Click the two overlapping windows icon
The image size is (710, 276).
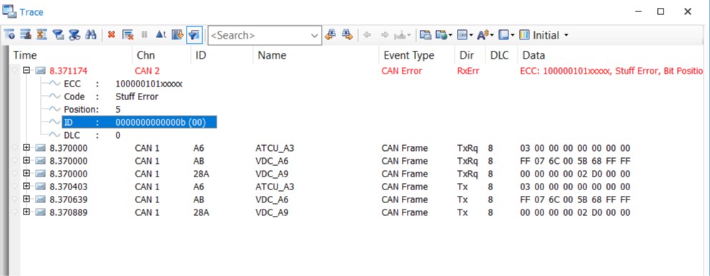(425, 35)
